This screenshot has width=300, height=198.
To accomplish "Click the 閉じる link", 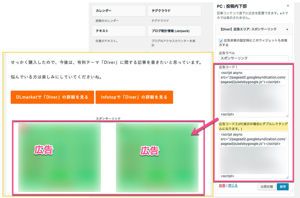I will (x=232, y=185).
